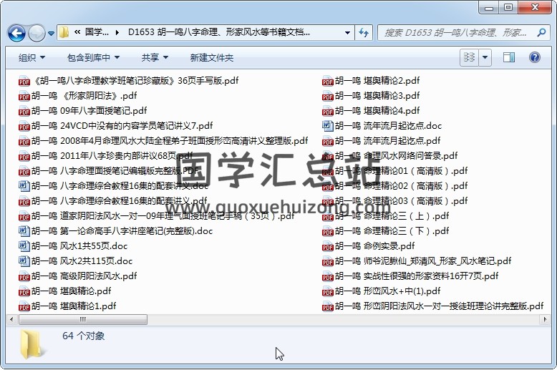Open the 共享 menu
This screenshot has width=557, height=370.
155,57
